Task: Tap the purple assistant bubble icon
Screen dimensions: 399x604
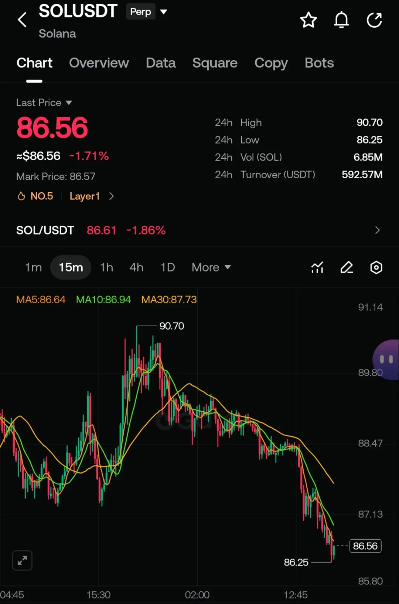Action: point(386,360)
